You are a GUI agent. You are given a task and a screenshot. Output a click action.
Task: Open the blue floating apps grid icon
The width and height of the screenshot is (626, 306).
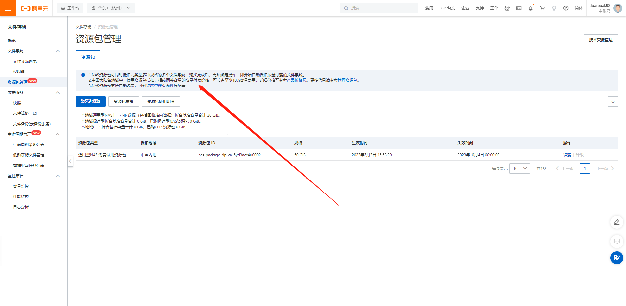click(x=617, y=258)
